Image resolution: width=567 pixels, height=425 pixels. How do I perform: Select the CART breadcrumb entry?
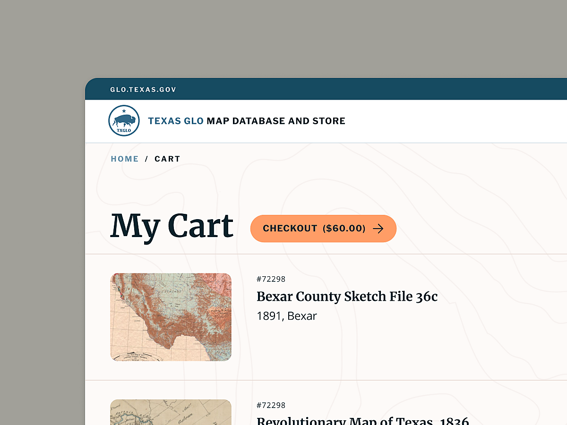click(167, 159)
